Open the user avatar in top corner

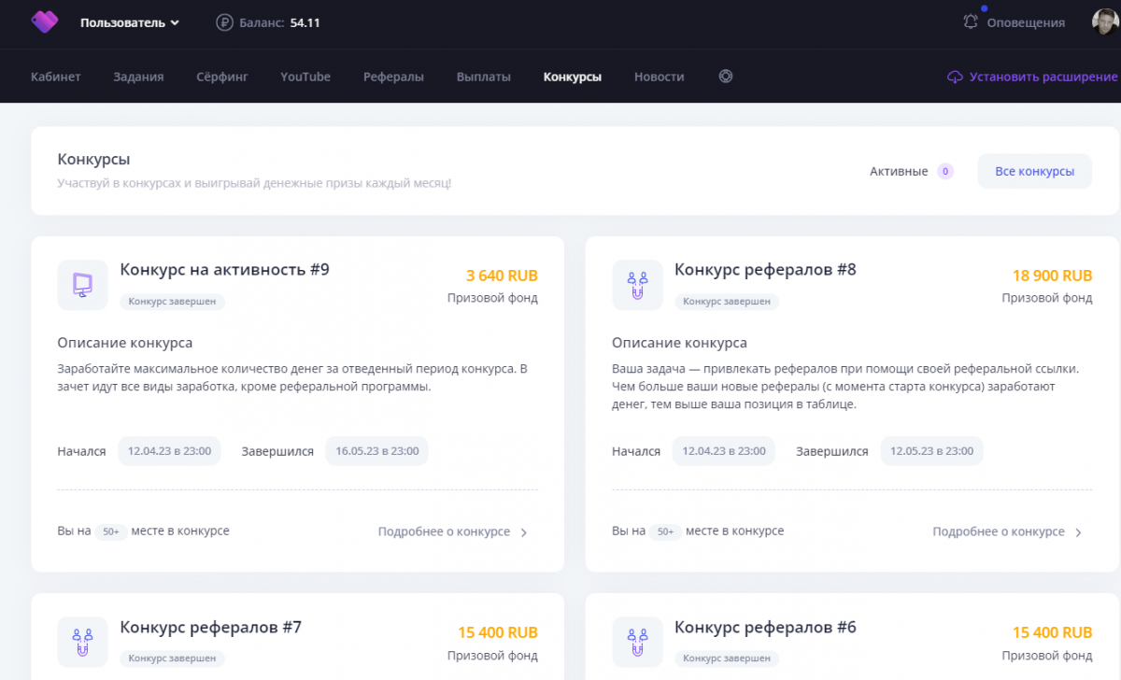(x=1106, y=21)
